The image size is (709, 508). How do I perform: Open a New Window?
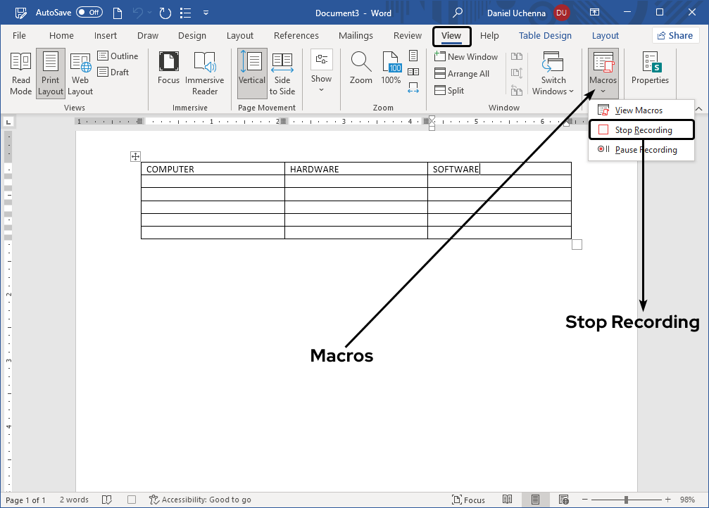tap(466, 56)
